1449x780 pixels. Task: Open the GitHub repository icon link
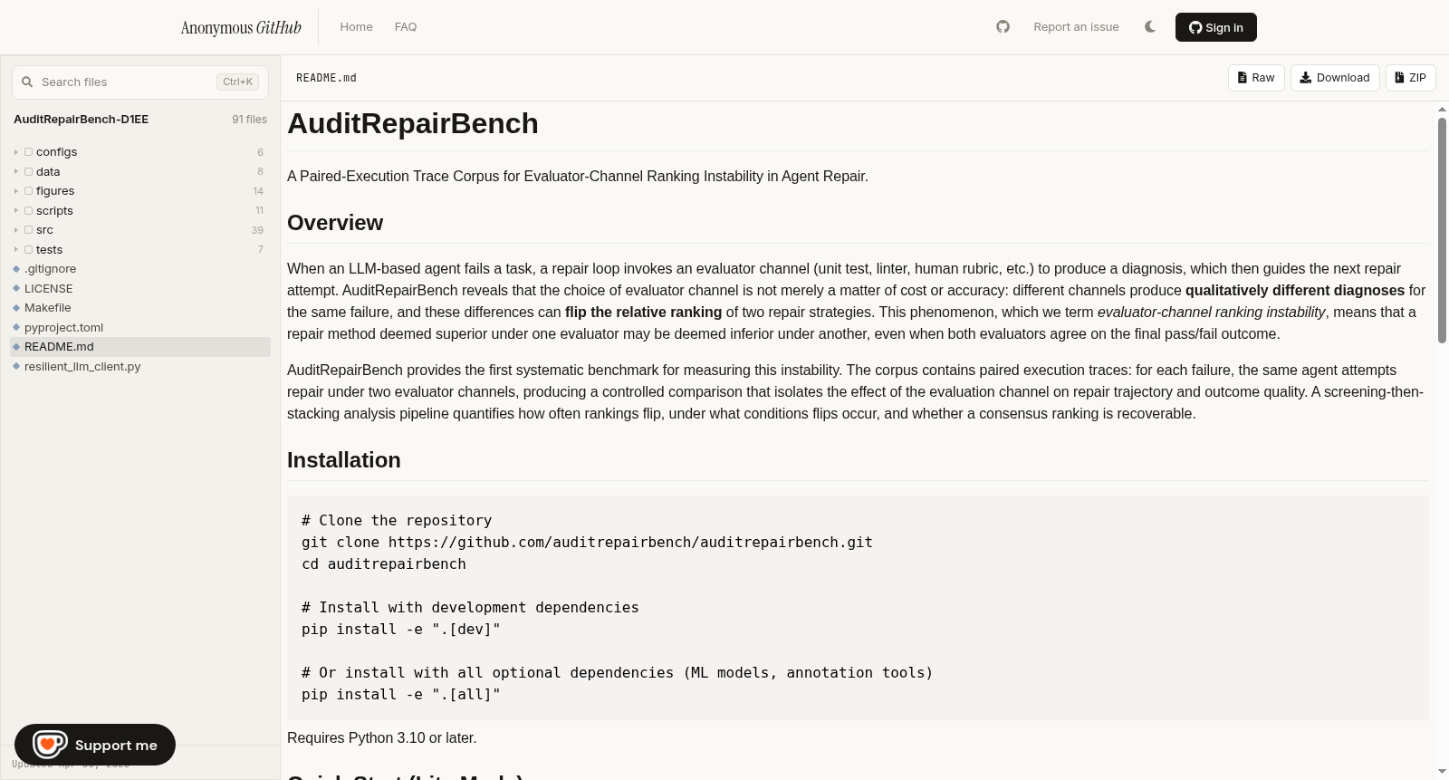pos(1003,27)
